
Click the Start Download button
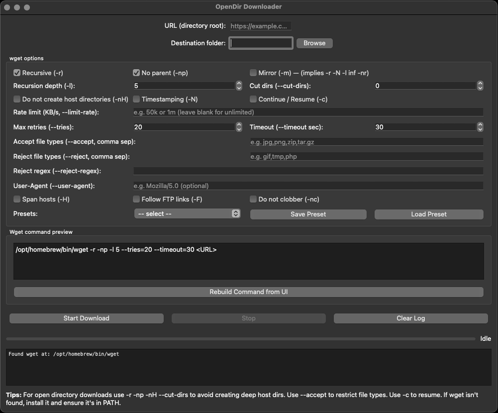pos(86,319)
